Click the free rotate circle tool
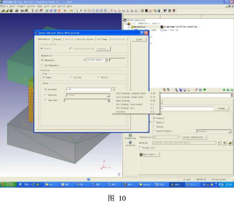Screen dimensions: 234x203 (x=93, y=11)
